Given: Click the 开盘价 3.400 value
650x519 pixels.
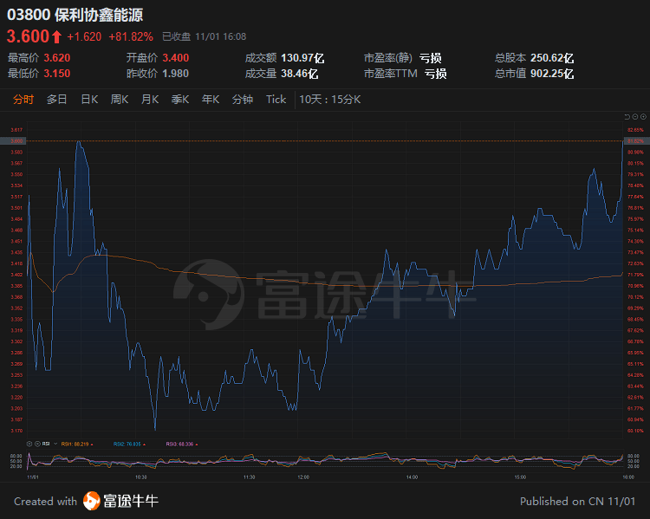Looking at the screenshot, I should [176, 58].
